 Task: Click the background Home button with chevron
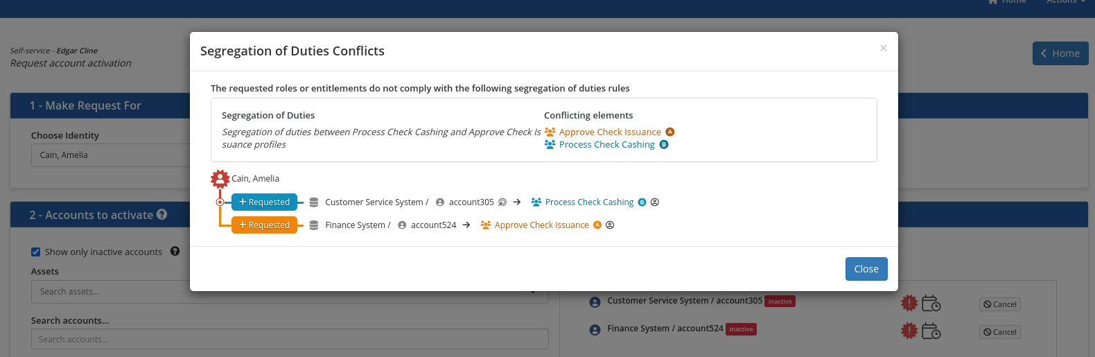click(1060, 53)
